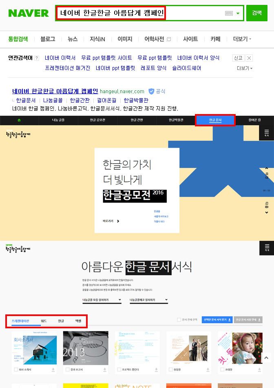This screenshot has height=388, width=274.
Task: Click the 신고 button
Action: 238,58
